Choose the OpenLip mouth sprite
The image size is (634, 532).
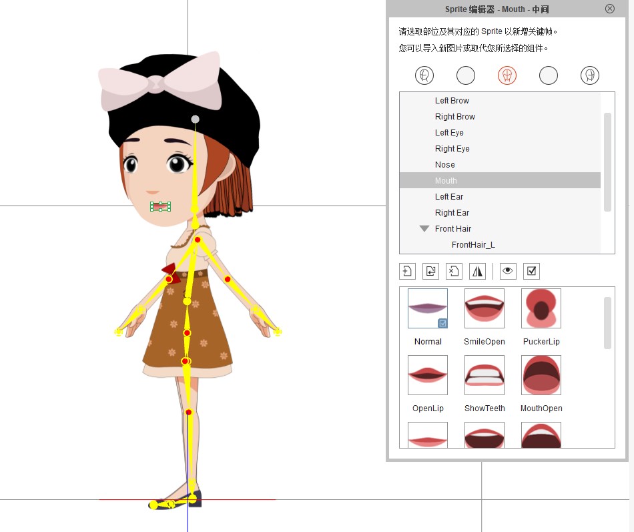coord(428,375)
